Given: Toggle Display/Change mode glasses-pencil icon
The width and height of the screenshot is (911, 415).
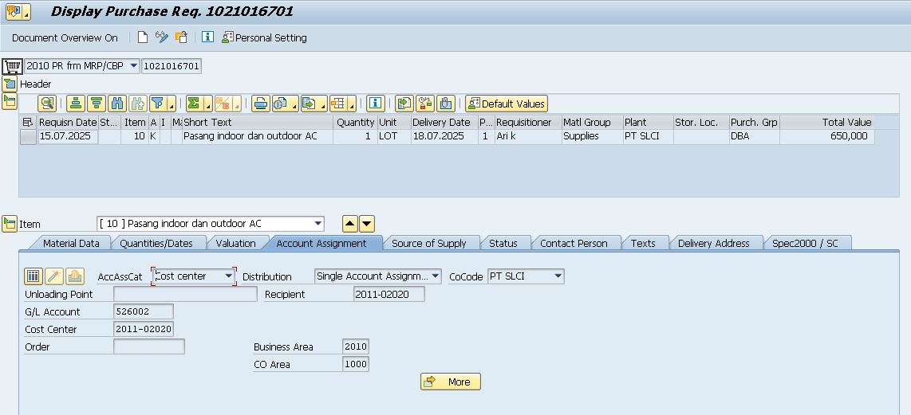Looking at the screenshot, I should coord(161,37).
